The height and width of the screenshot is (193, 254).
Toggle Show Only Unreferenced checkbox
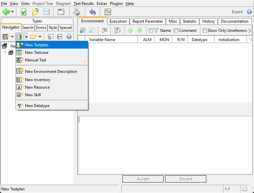(205, 31)
